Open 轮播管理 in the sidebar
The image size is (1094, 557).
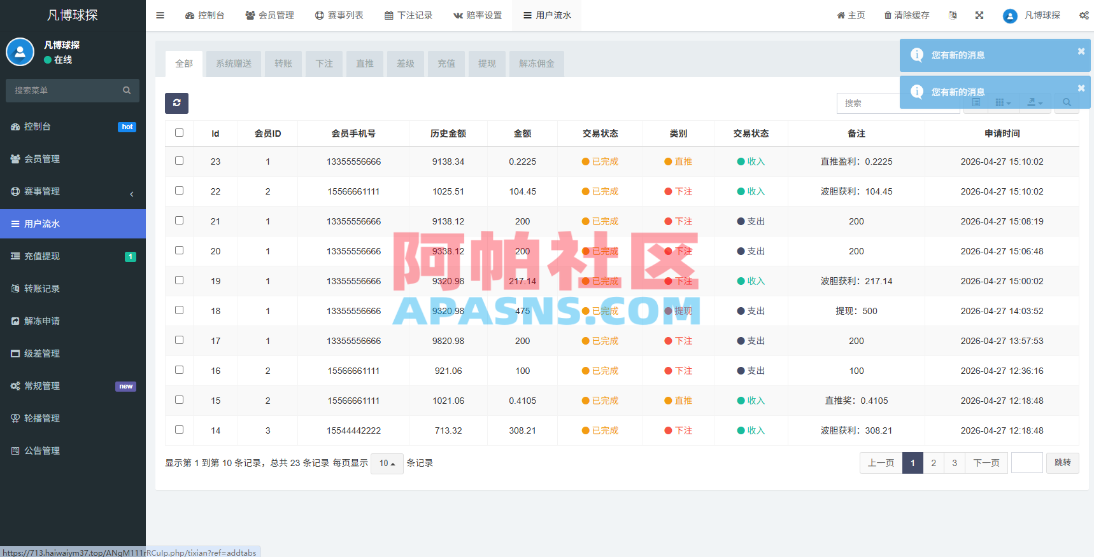tap(73, 418)
